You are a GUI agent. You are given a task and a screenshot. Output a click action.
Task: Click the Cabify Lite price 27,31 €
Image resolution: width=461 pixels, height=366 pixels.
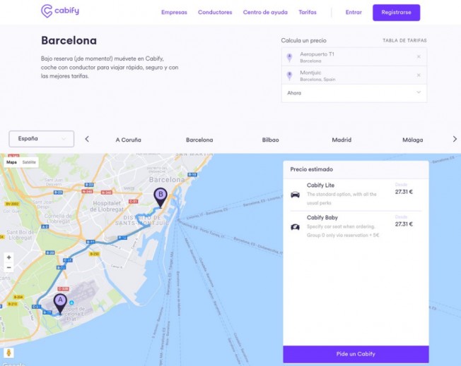tap(404, 192)
